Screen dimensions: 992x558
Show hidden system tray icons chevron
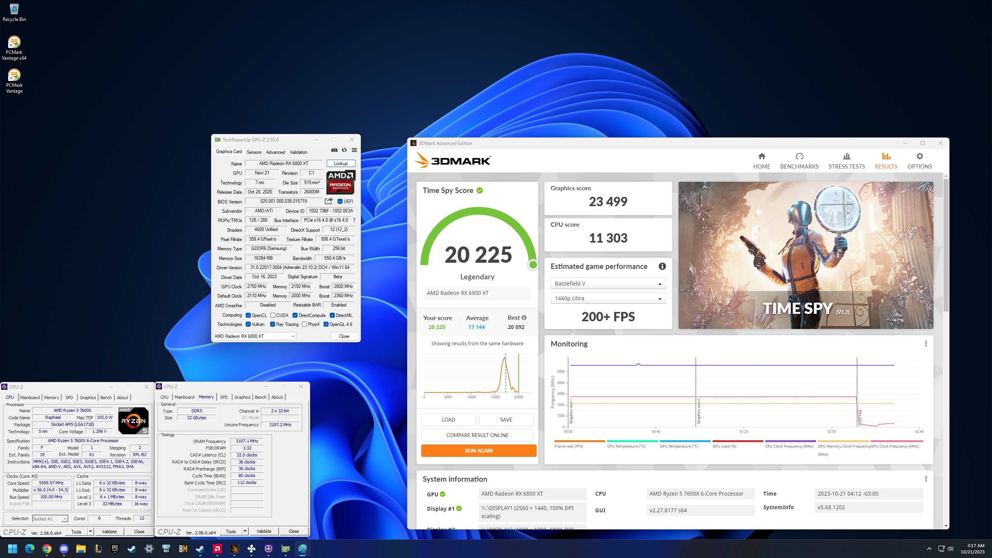point(929,549)
